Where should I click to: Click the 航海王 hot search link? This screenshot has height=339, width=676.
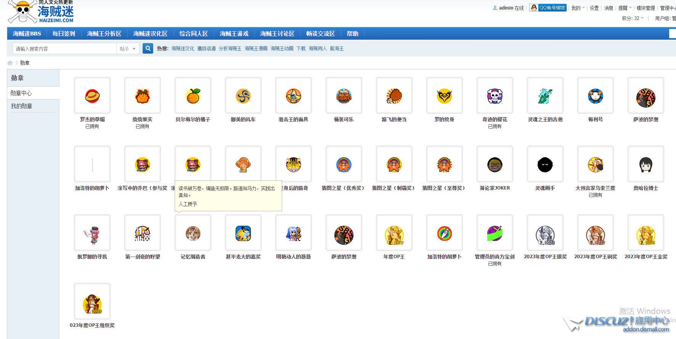(337, 48)
